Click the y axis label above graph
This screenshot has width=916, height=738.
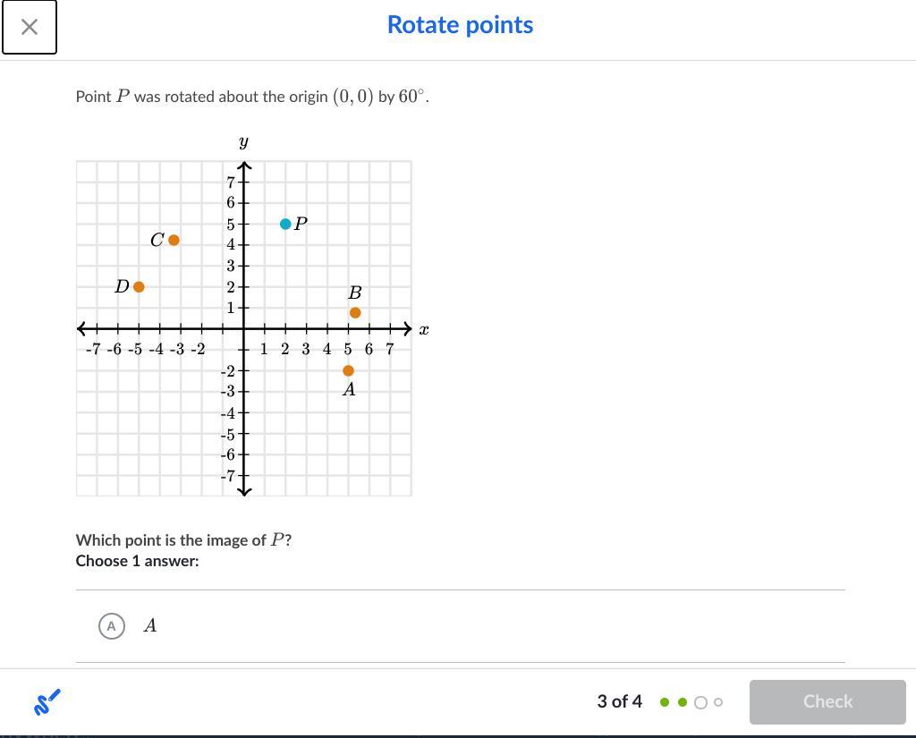pos(243,141)
